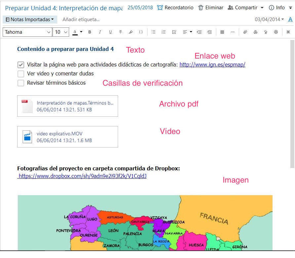The image size is (295, 258).
Task: Check the 'Ver video y comentar dudas' box
Action: click(21, 74)
